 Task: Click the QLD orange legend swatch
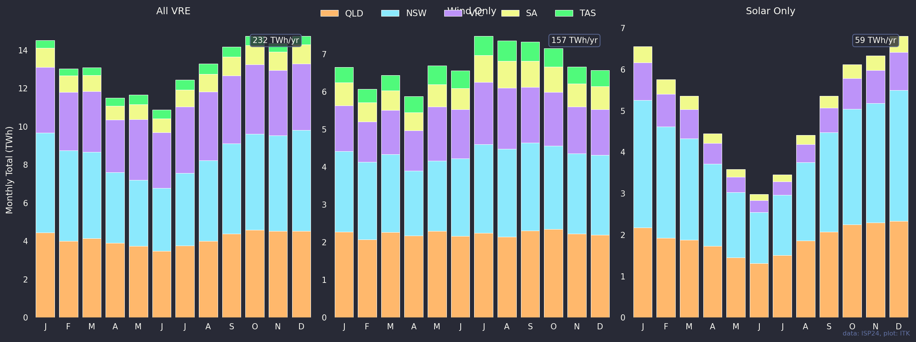click(x=329, y=13)
